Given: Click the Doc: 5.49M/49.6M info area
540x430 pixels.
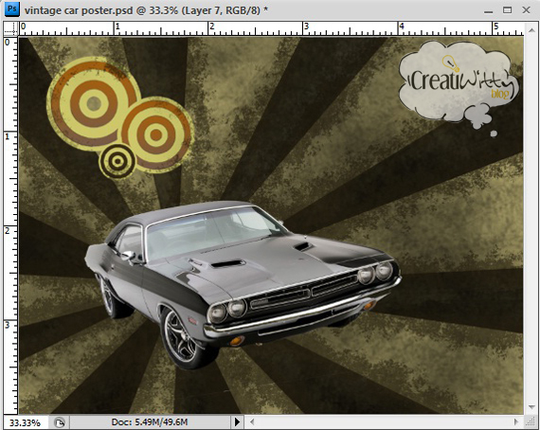Looking at the screenshot, I should click(150, 422).
